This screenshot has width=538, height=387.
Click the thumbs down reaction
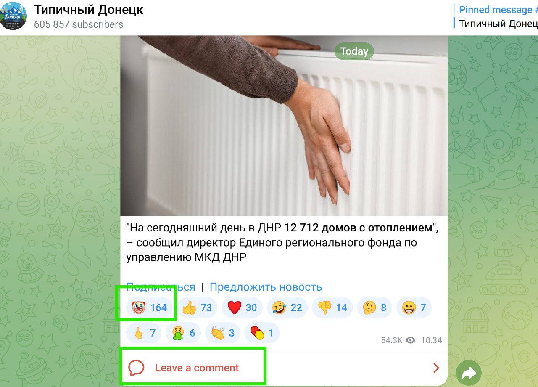click(x=332, y=308)
